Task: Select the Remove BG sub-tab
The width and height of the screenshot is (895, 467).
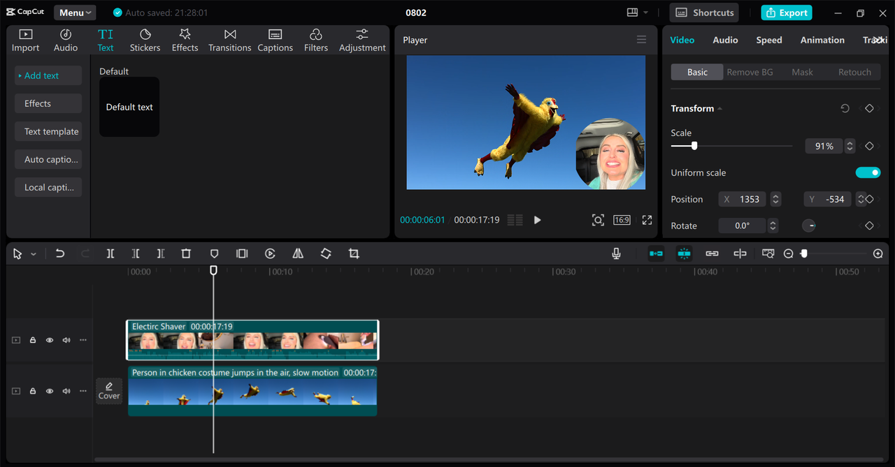Action: [x=750, y=72]
